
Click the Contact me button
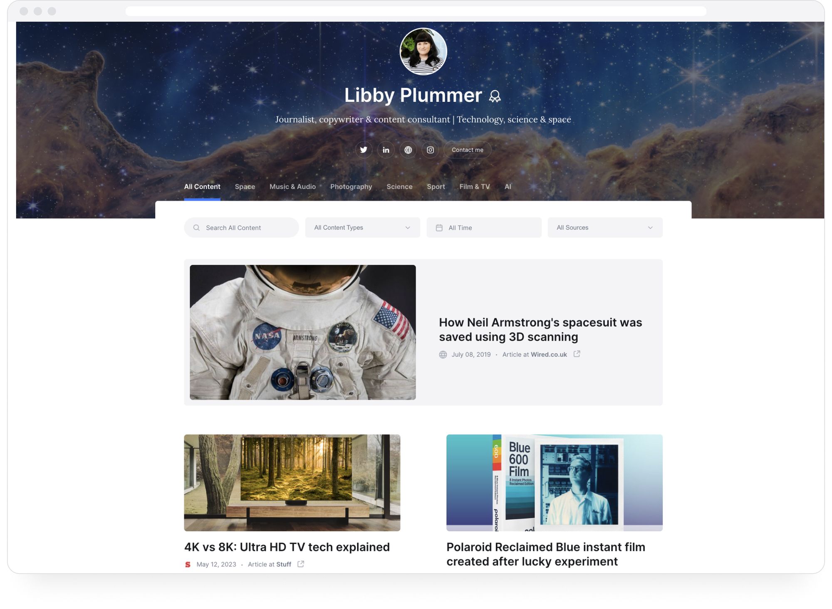pyautogui.click(x=467, y=150)
